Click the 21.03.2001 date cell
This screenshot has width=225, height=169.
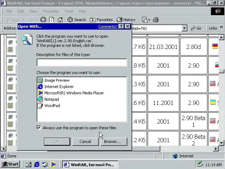coord(163,47)
